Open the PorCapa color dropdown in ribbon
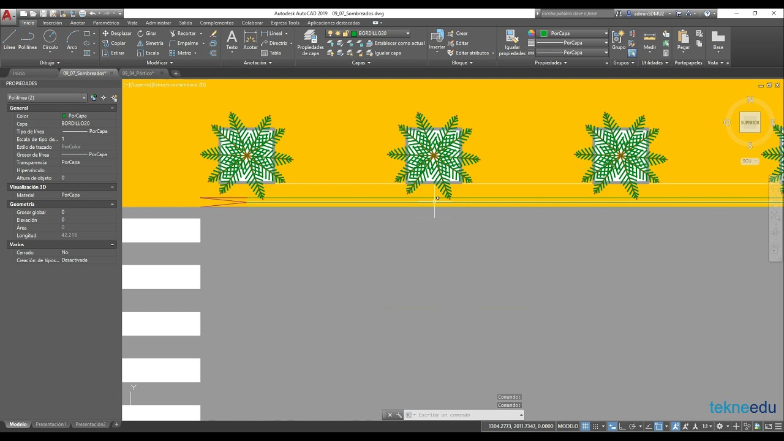Screen dimensions: 784x441 (606, 34)
